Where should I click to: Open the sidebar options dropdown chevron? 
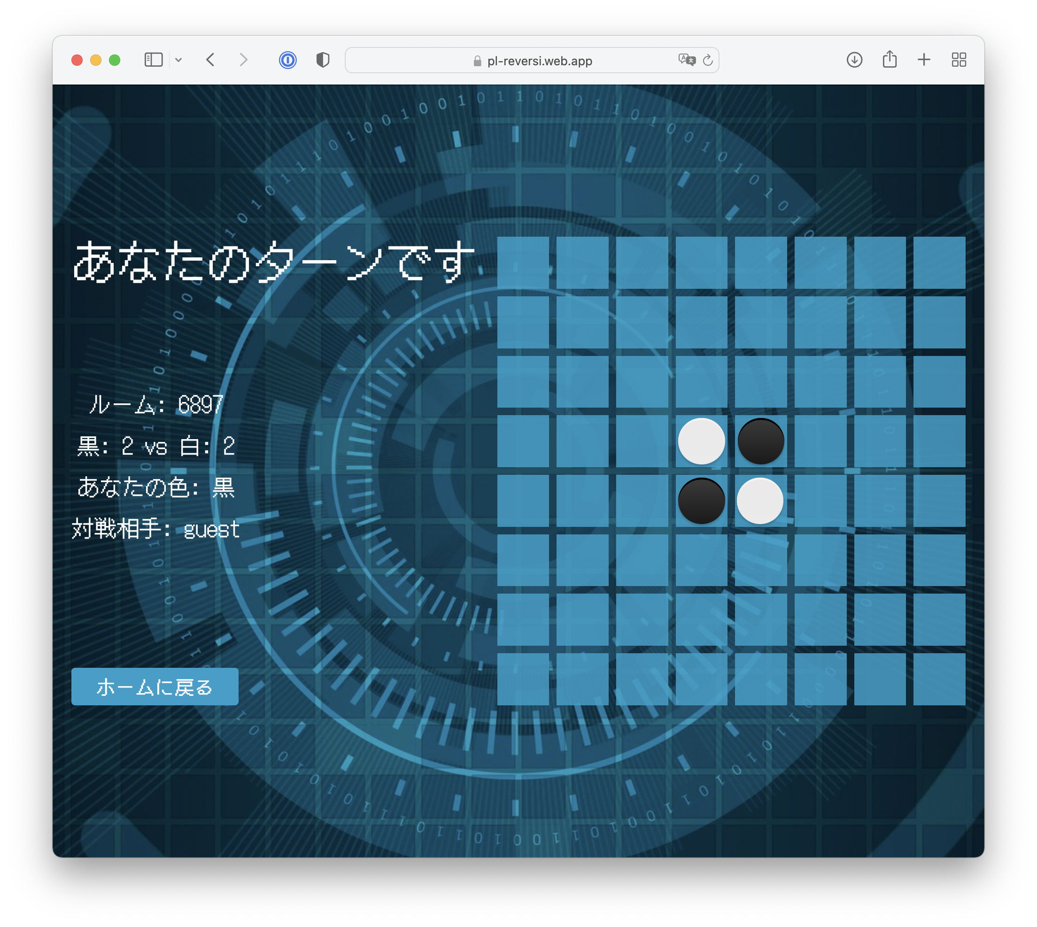(x=178, y=60)
